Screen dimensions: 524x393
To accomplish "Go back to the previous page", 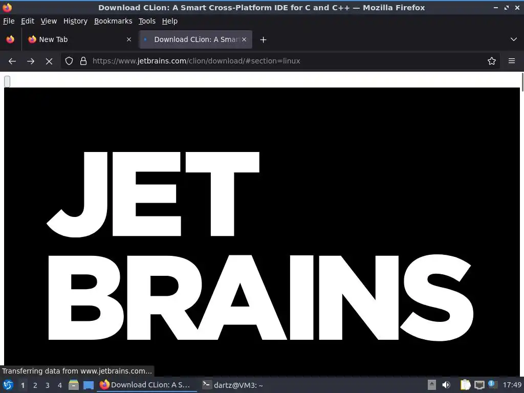I will tap(12, 61).
